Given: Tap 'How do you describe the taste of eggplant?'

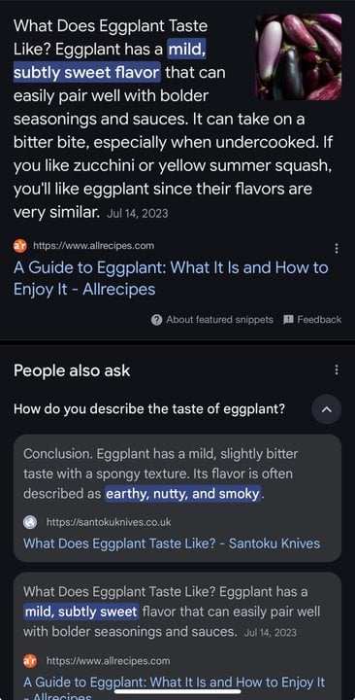Looking at the screenshot, I should coord(149,409).
